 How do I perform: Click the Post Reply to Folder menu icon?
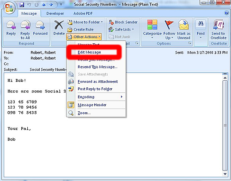coord(71,89)
